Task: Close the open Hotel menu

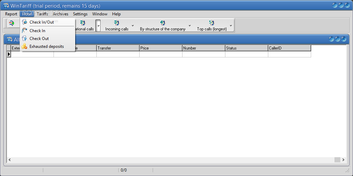Action: pyautogui.click(x=27, y=14)
